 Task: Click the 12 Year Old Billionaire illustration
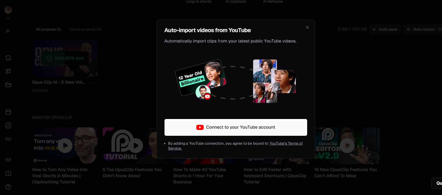pos(201,79)
